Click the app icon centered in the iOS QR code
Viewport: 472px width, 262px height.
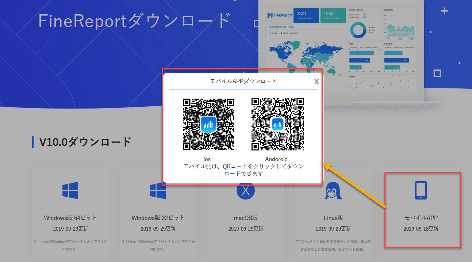tap(208, 124)
